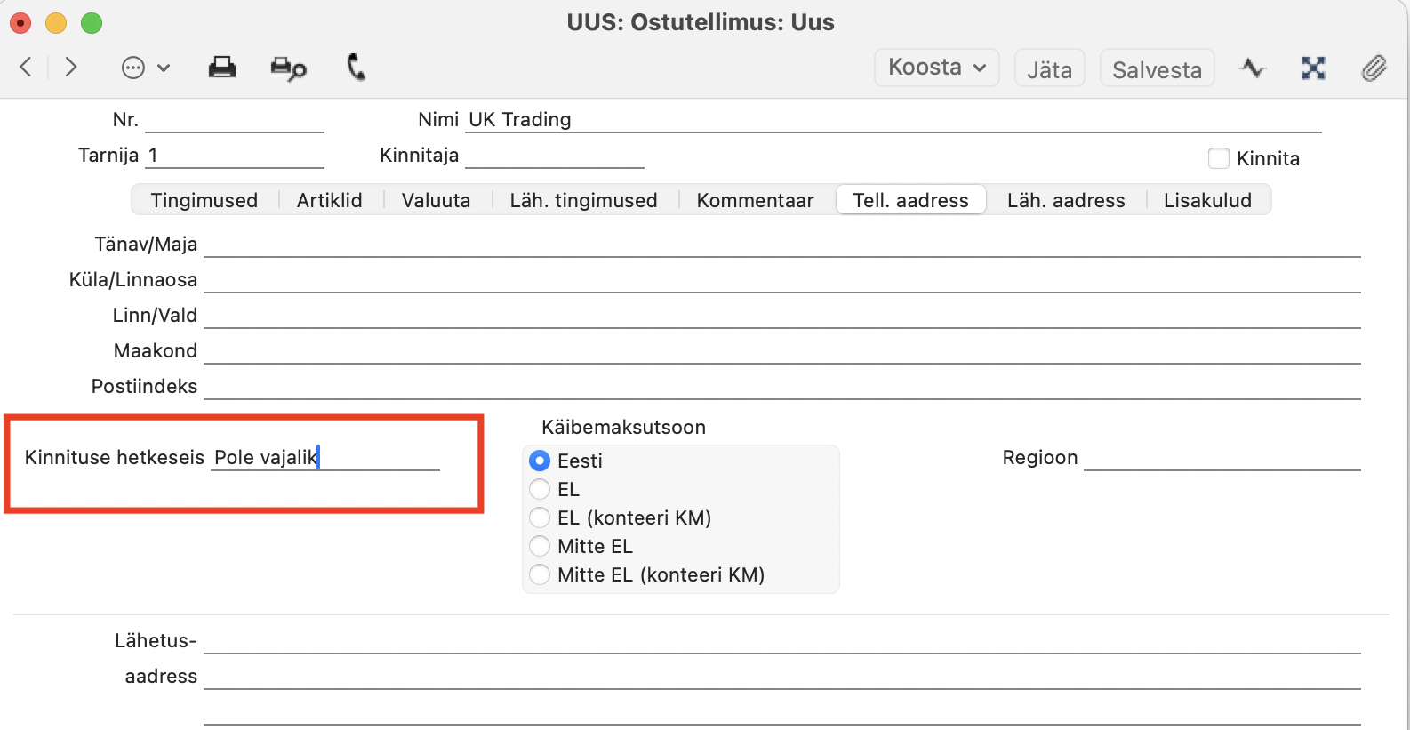Select the EL radio button
The image size is (1410, 730).
[x=540, y=489]
